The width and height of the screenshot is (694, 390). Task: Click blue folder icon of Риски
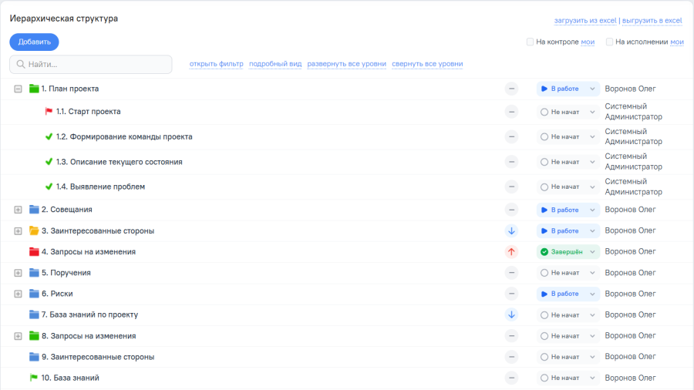[34, 294]
